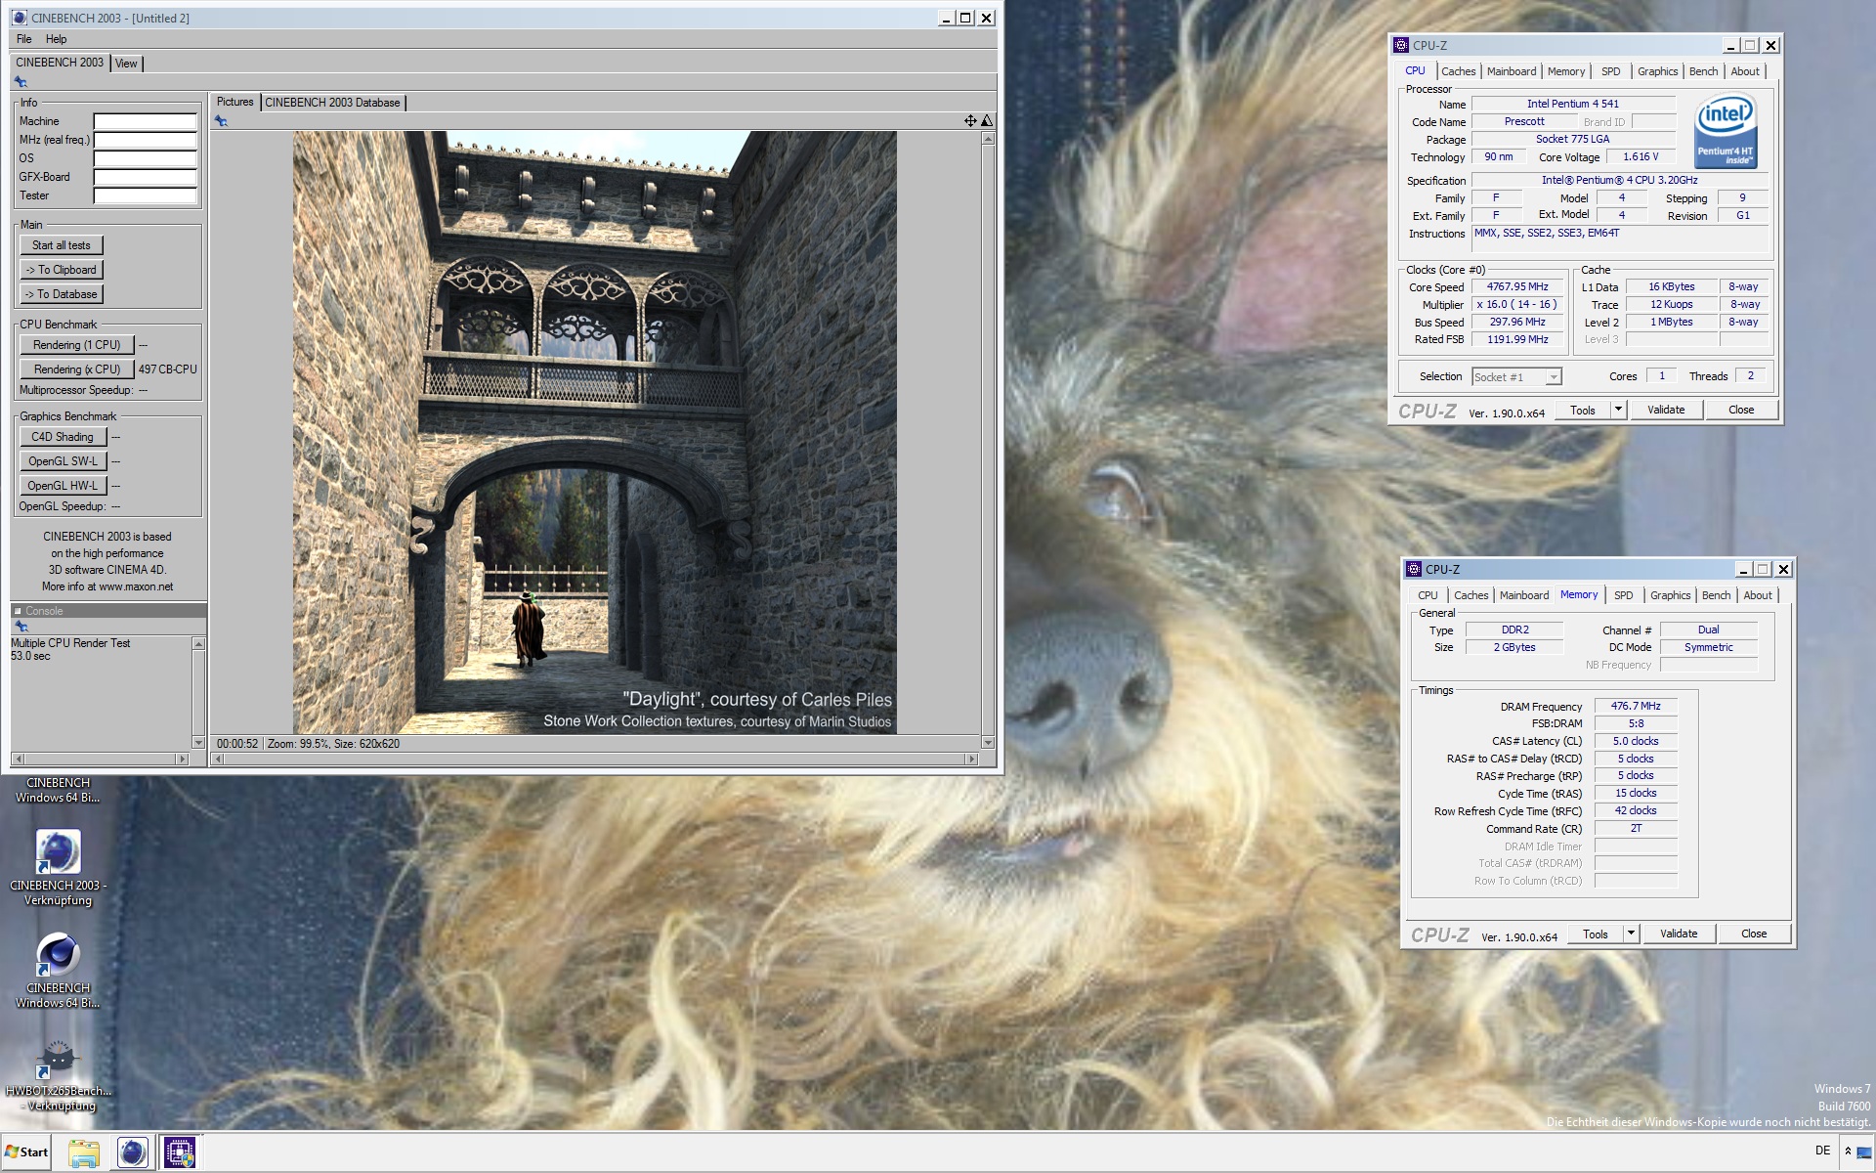Open the CINEBENCH 2003 Verknüpfung desktop icon
1876x1173 pixels.
click(x=58, y=867)
